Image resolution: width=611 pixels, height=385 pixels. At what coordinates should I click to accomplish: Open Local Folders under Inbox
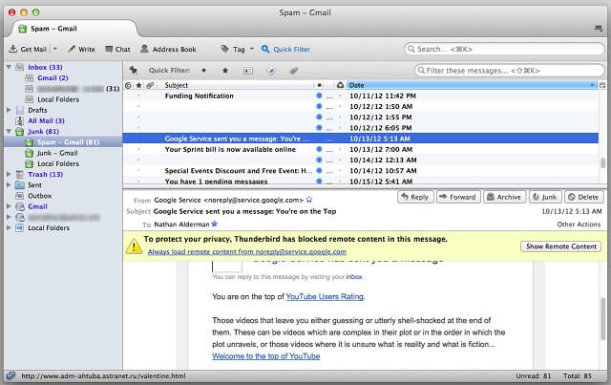pos(58,99)
